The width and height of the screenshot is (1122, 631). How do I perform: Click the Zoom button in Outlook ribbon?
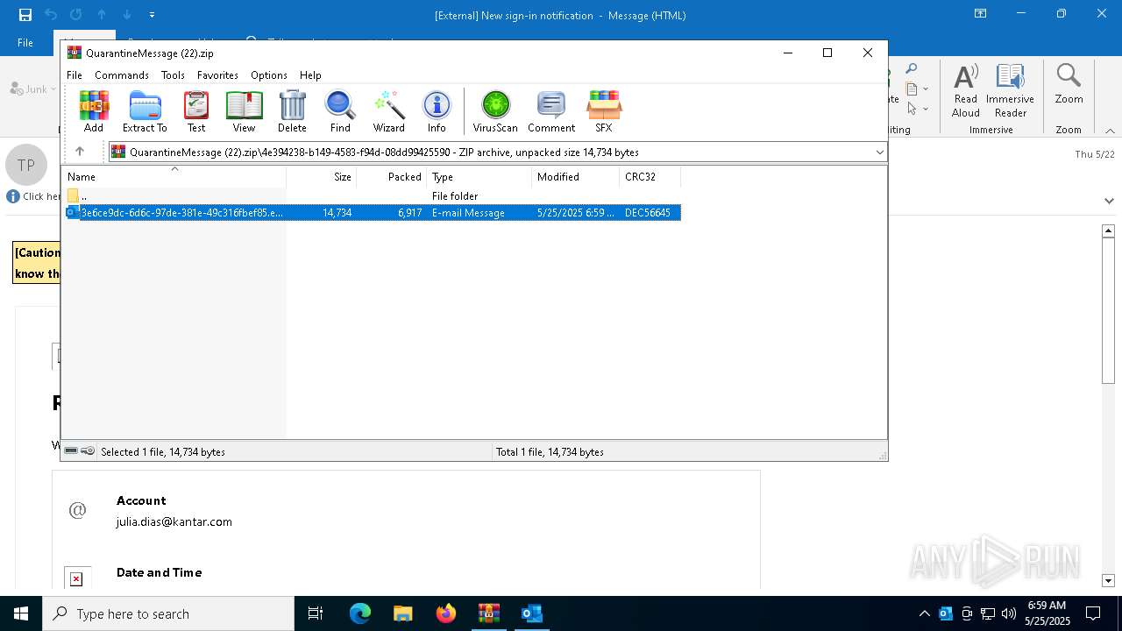pyautogui.click(x=1069, y=84)
